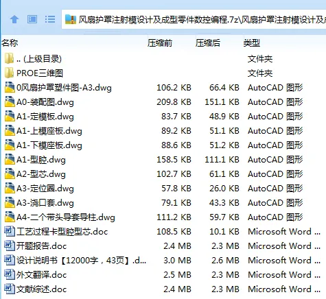The image size is (326, 299).
Task: Click 43.3 KB compressed size of A3-浇口套
Action: click(x=224, y=203)
